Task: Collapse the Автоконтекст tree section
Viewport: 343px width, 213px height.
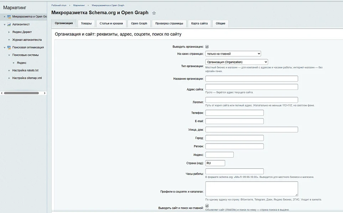Action: click(x=5, y=24)
